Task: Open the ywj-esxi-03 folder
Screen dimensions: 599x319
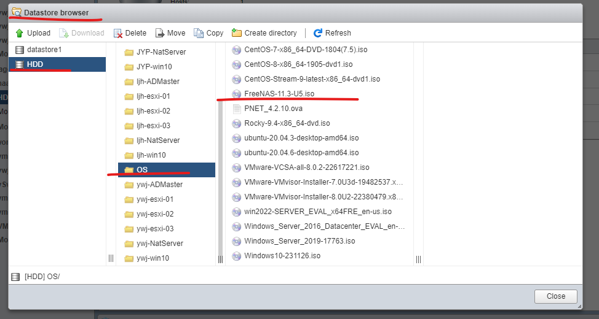Action: coord(167,229)
